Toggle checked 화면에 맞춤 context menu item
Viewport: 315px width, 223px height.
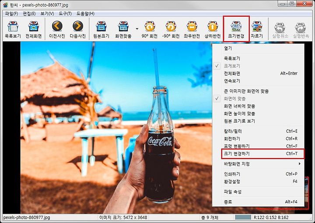[x=258, y=99]
